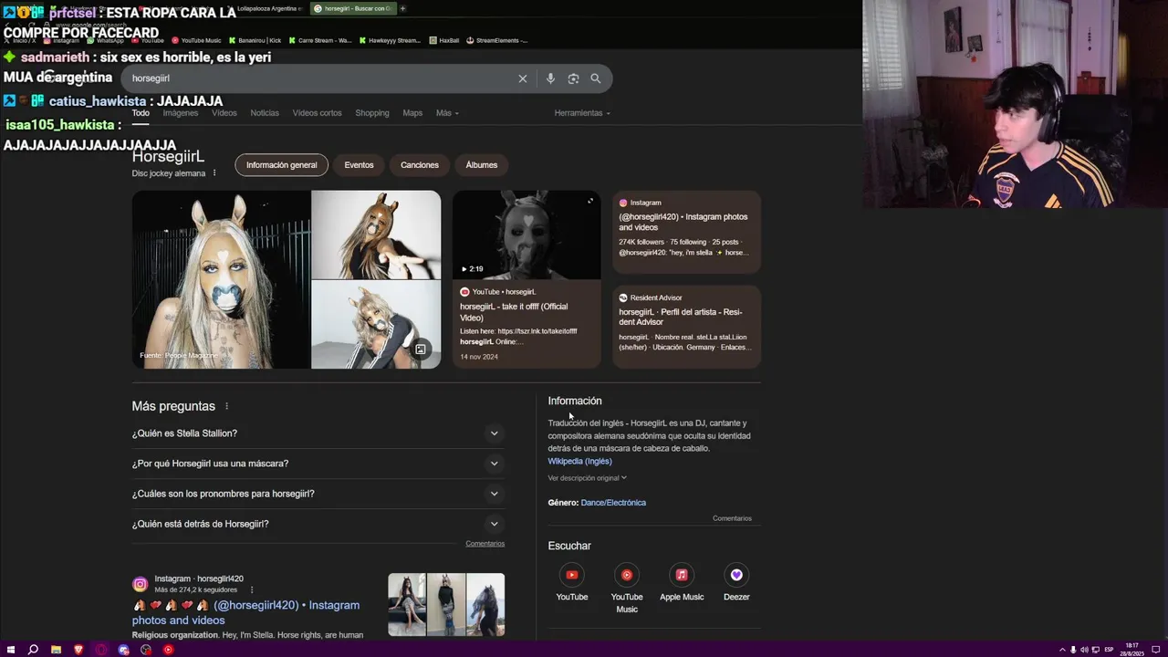Expand the Más dropdown in search tabs
Viewport: 1168px width, 657px height.
(x=447, y=113)
